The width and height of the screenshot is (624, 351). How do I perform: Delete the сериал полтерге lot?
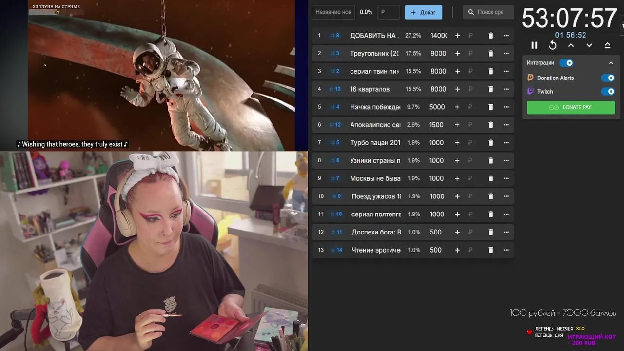pos(491,214)
